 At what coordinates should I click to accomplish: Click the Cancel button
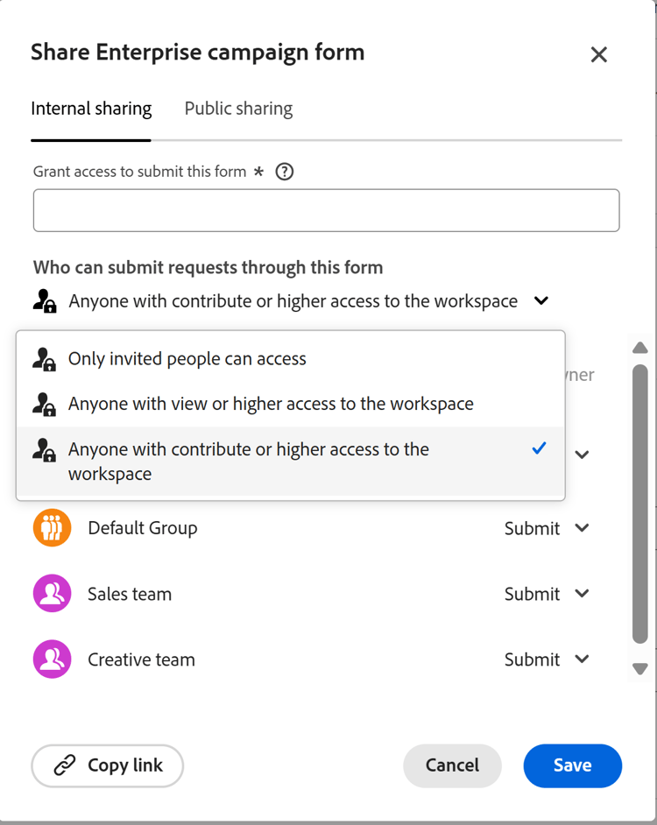452,765
